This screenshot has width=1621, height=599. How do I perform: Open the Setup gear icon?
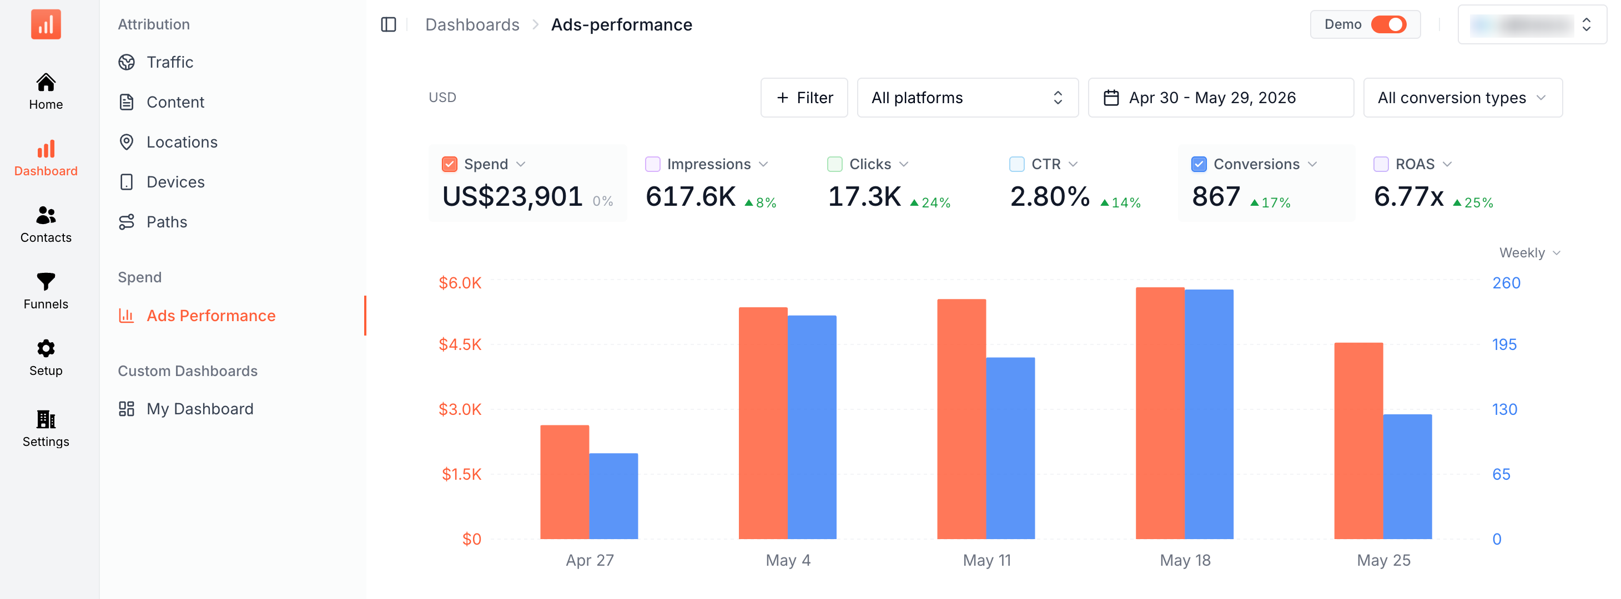click(46, 348)
